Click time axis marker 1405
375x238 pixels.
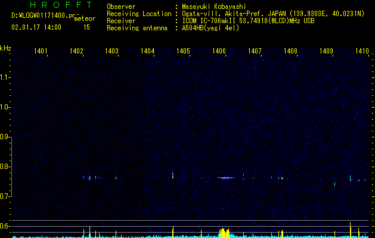coord(183,51)
